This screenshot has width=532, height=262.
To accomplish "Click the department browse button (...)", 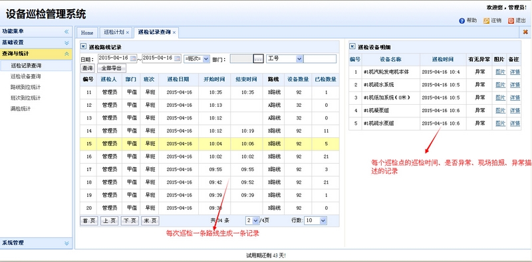I will click(x=258, y=59).
